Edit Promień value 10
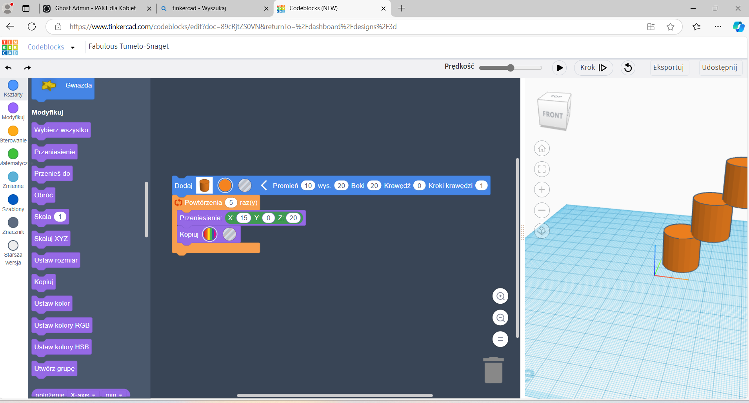The image size is (749, 403). pos(308,186)
